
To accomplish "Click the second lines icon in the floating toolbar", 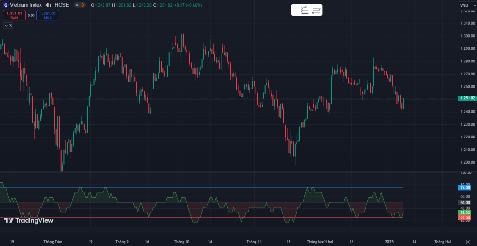I will point(317,10).
